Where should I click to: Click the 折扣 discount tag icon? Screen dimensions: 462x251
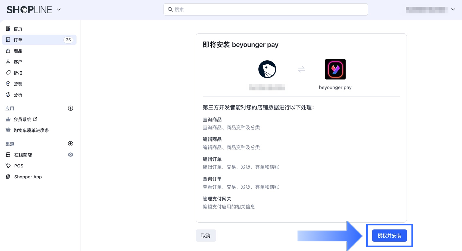pyautogui.click(x=8, y=73)
